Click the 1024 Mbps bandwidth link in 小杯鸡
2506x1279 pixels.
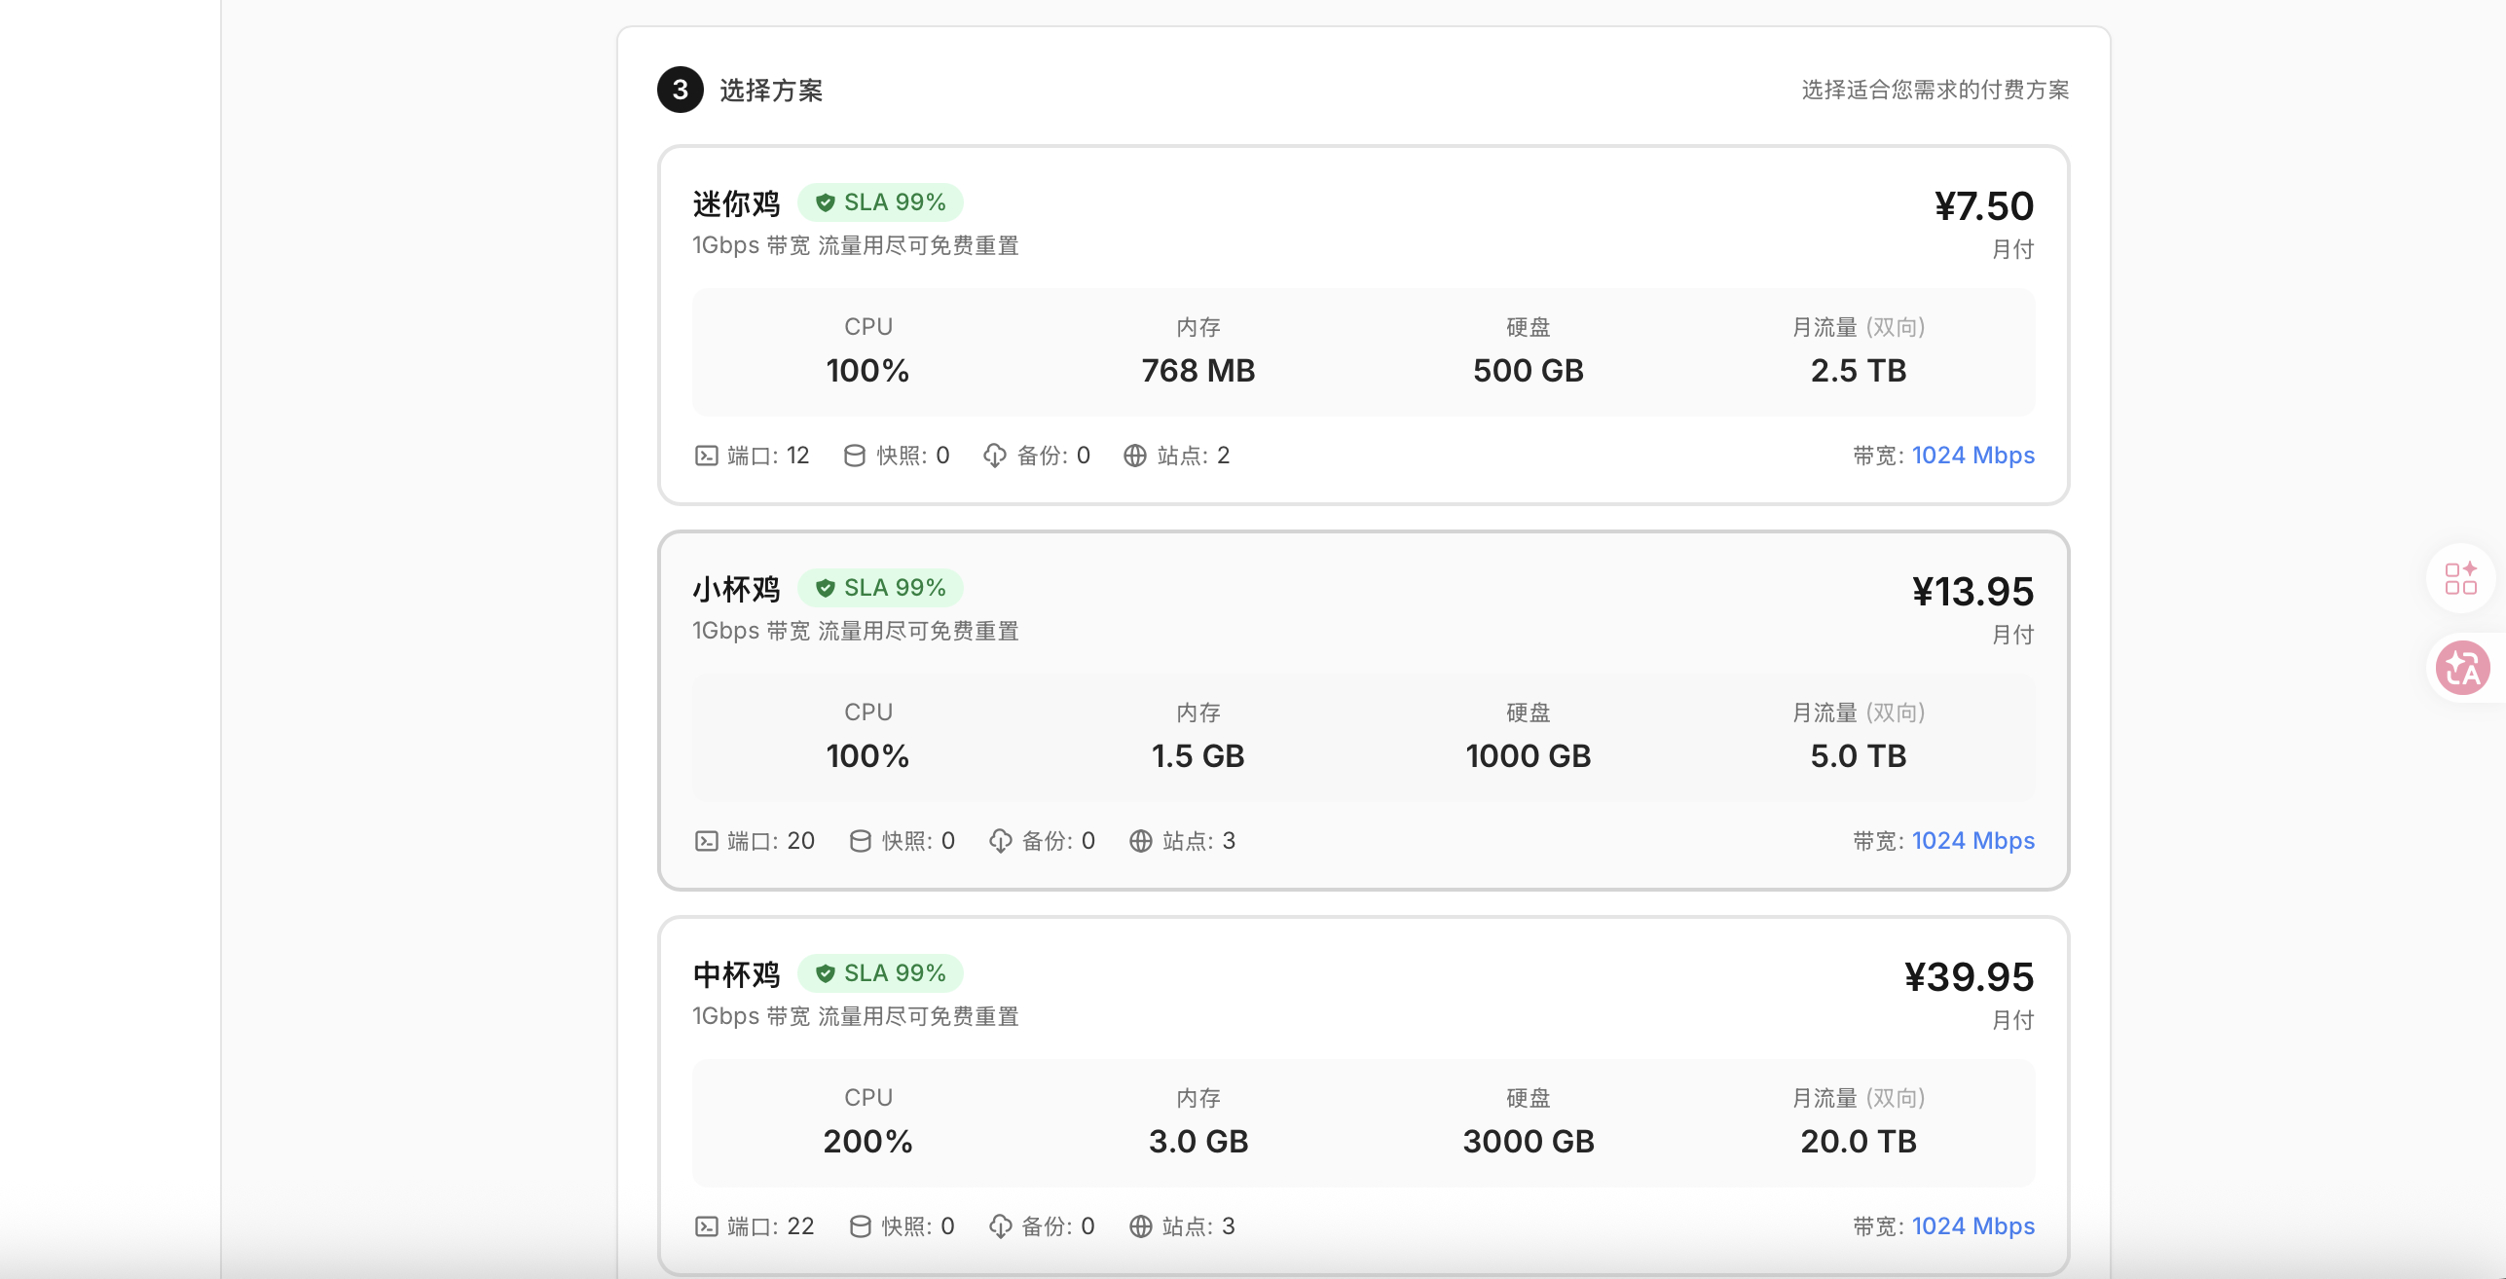click(1972, 841)
